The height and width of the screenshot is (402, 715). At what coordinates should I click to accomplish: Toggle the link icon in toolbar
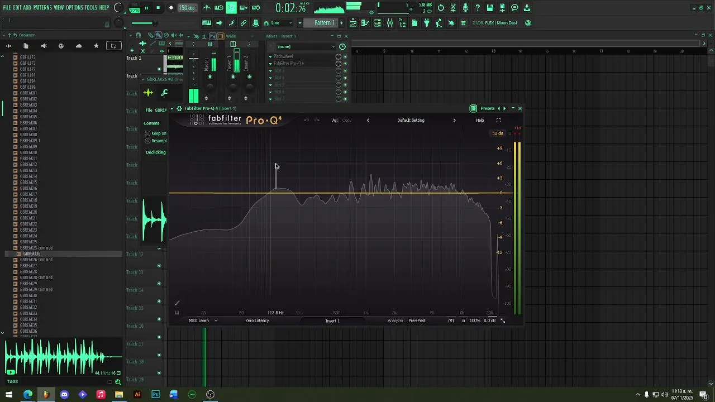pyautogui.click(x=244, y=23)
